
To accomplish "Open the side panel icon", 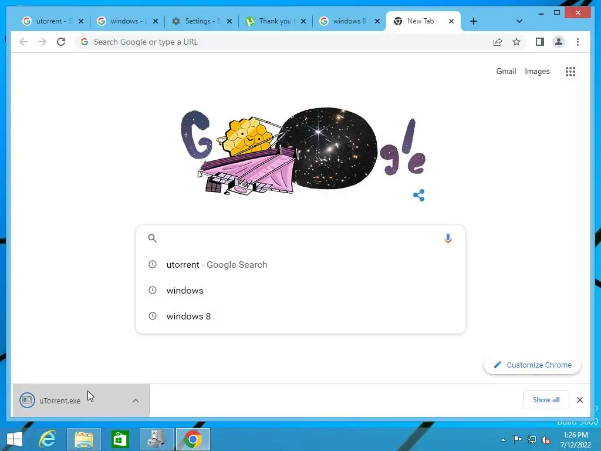I will point(540,42).
